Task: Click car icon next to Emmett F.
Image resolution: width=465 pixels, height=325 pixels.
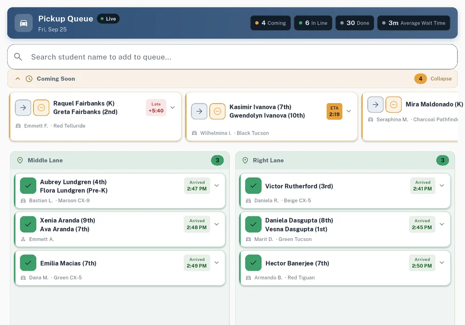Action: click(x=18, y=126)
